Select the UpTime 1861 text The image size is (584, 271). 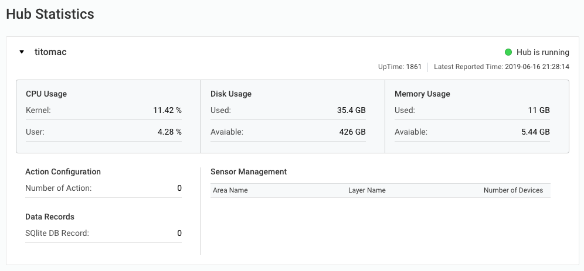[399, 67]
